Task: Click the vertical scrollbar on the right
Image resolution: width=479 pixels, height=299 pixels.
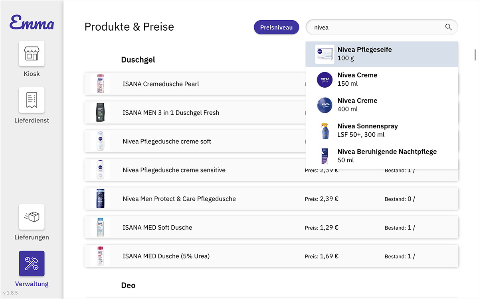Action: 475,55
